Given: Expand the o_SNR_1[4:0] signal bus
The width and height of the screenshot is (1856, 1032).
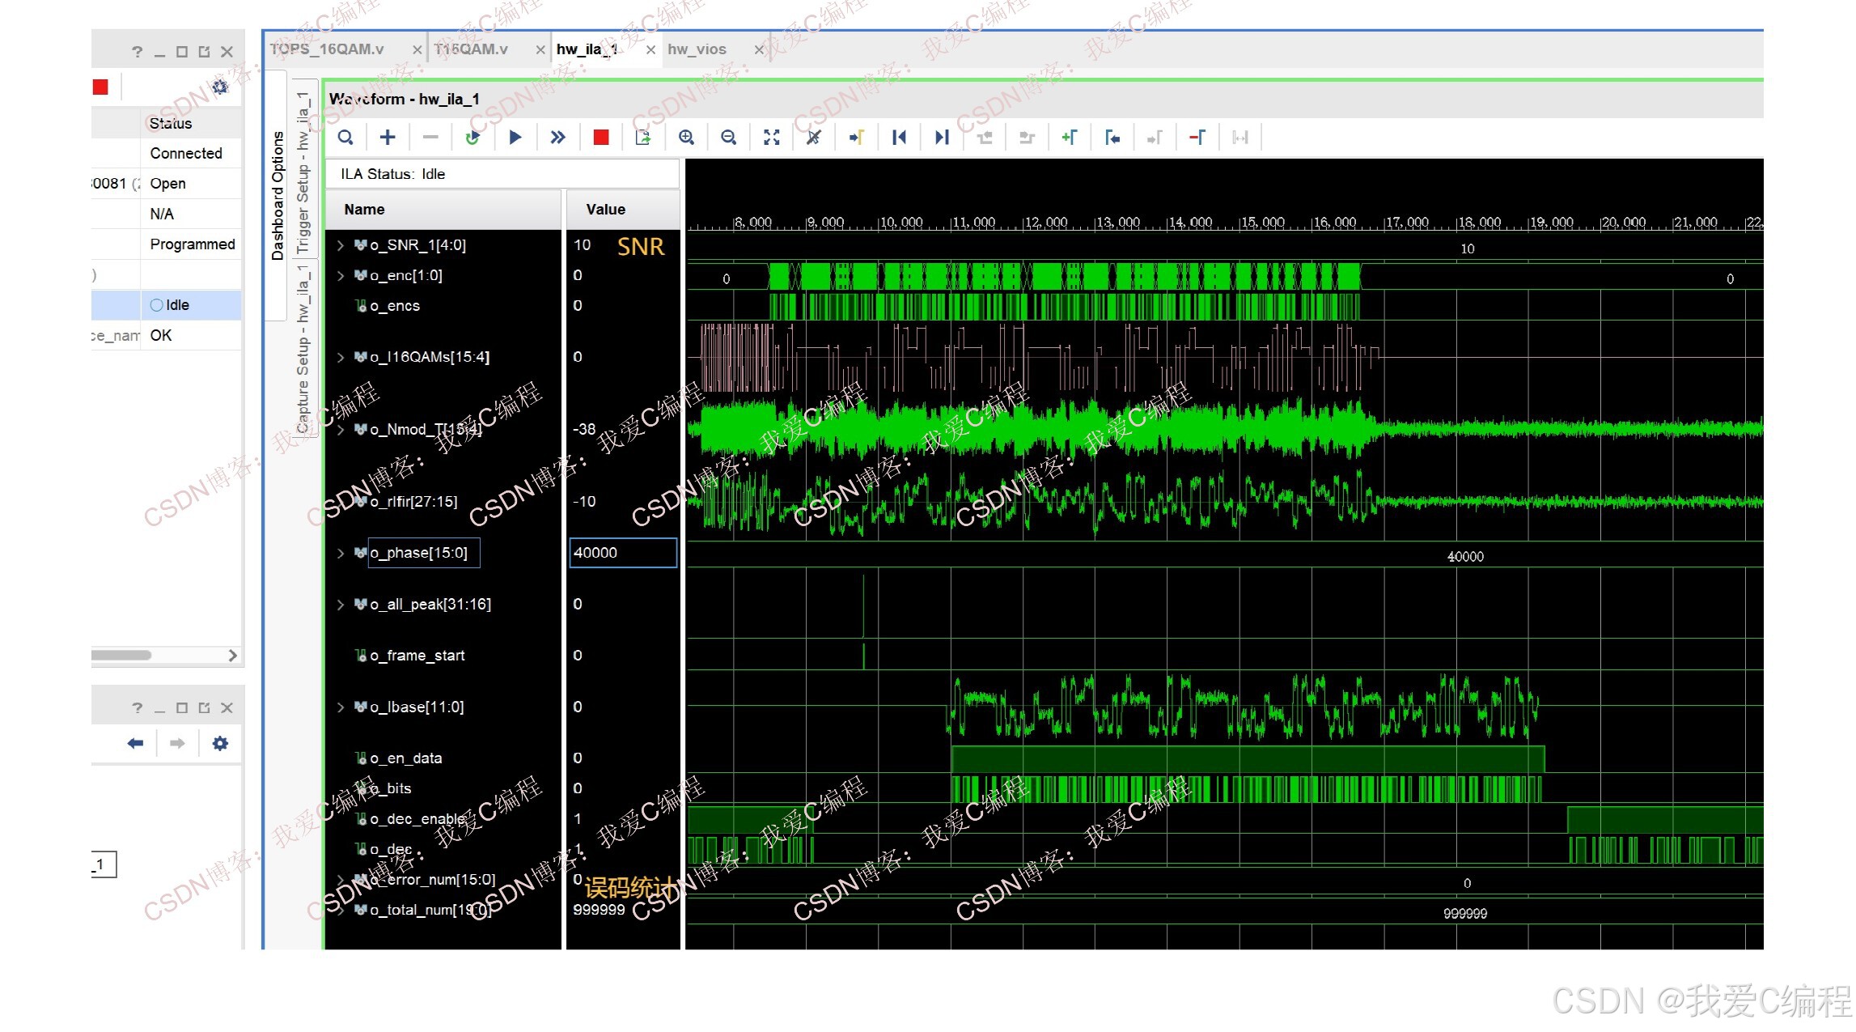Looking at the screenshot, I should click(x=341, y=245).
